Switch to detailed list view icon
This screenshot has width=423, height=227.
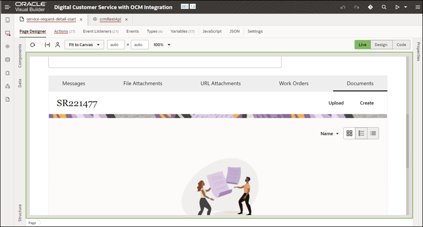point(361,133)
